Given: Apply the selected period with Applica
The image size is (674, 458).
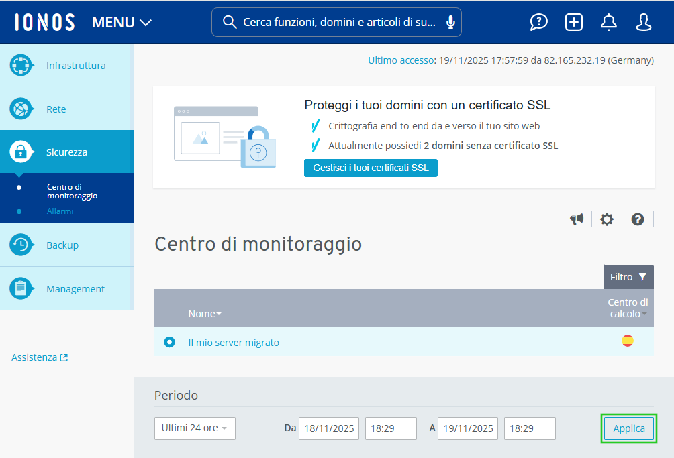Looking at the screenshot, I should [628, 428].
